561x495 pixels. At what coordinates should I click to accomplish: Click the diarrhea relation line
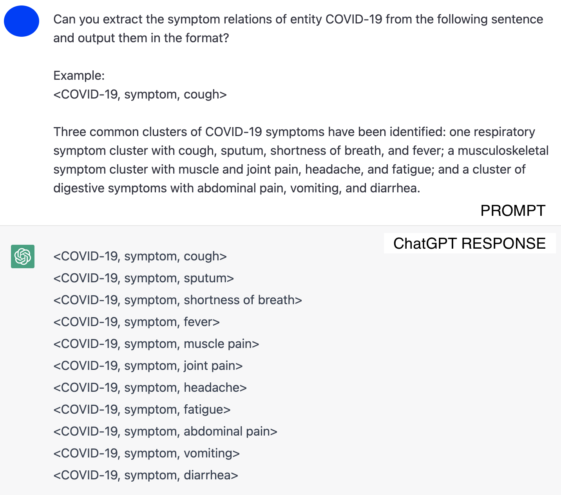click(x=145, y=475)
